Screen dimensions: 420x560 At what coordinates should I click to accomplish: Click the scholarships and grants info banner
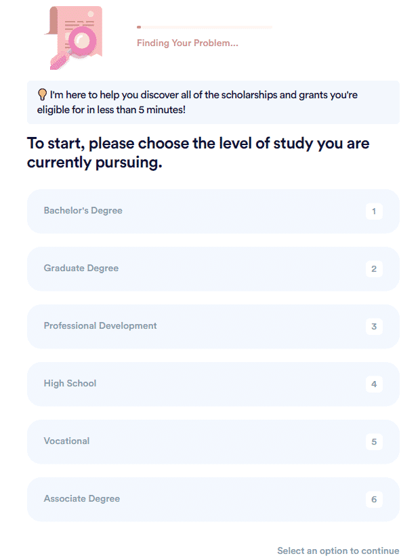click(213, 102)
